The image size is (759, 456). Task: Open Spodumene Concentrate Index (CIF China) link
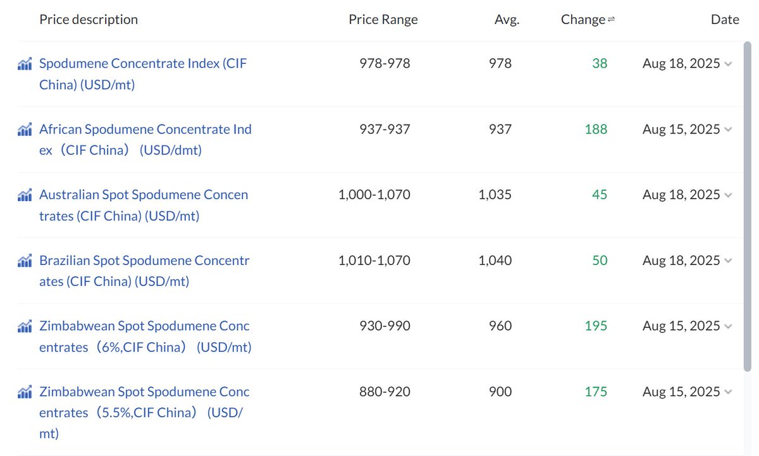143,74
